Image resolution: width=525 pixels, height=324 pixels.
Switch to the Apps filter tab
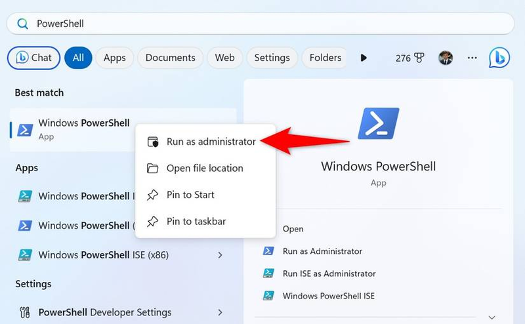click(x=114, y=58)
